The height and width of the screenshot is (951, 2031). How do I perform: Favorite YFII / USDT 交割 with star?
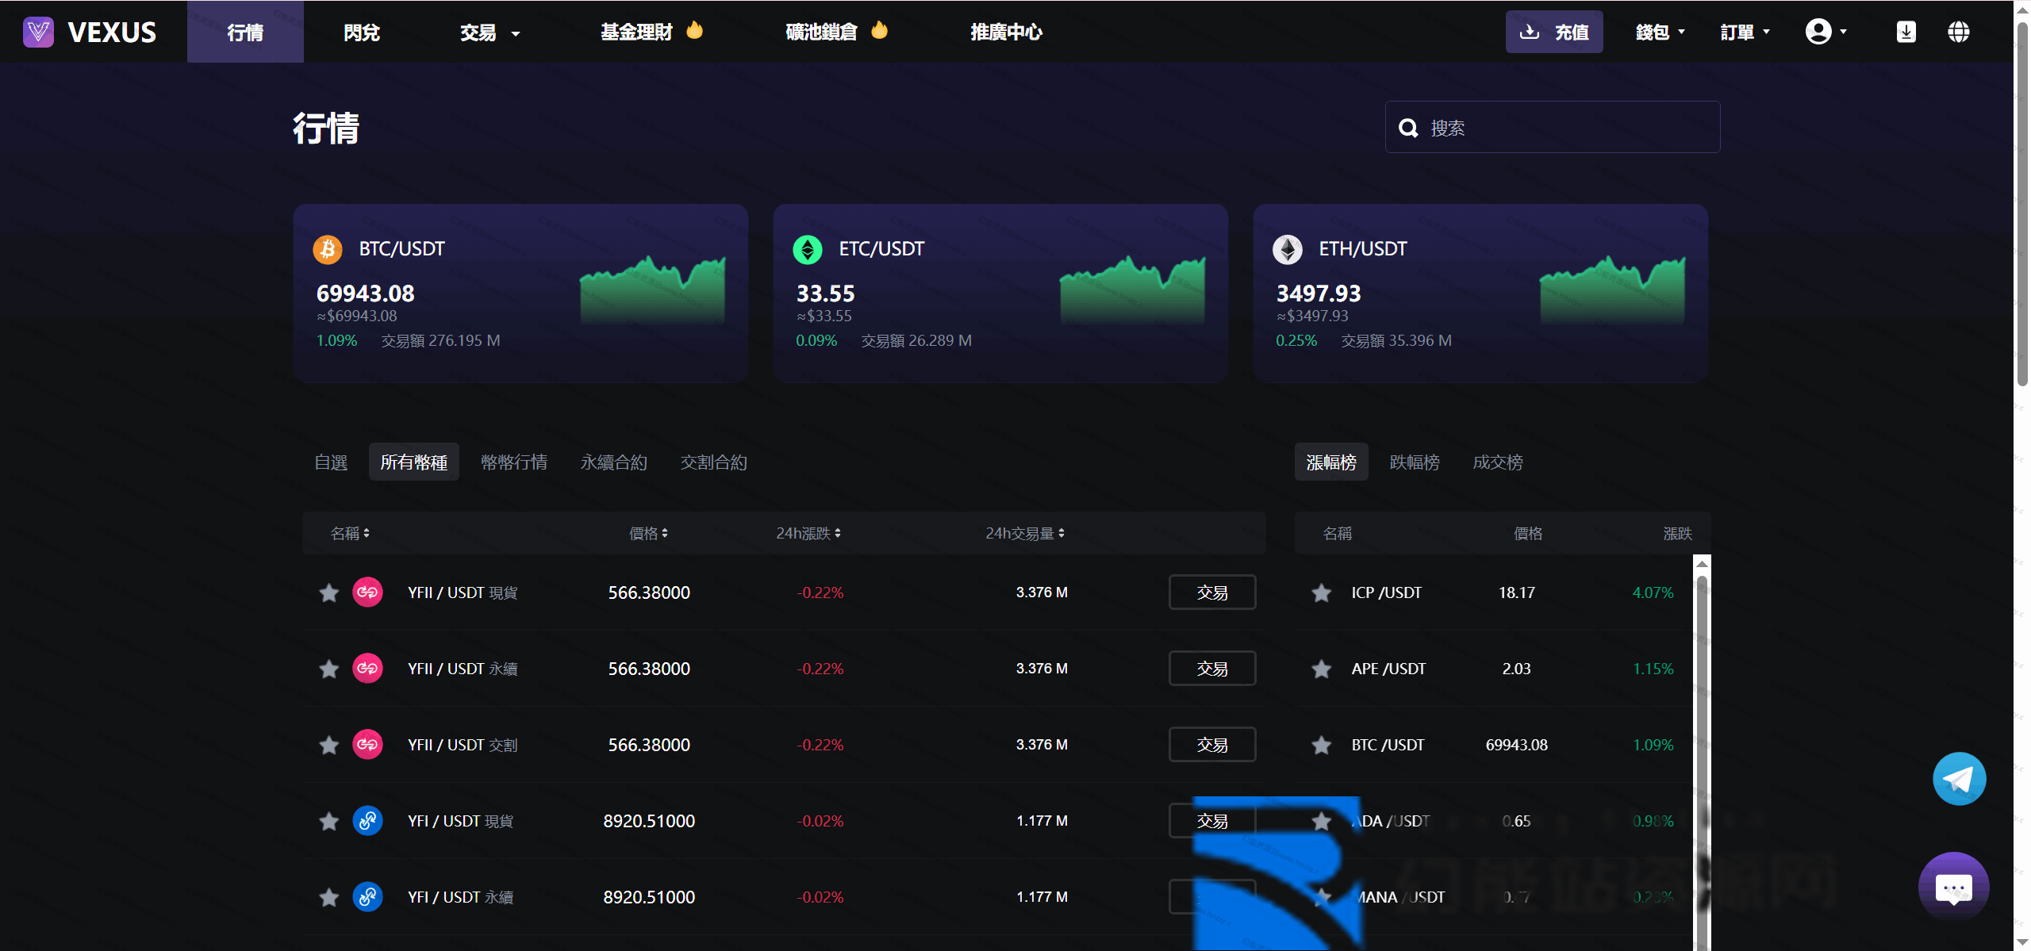(329, 745)
